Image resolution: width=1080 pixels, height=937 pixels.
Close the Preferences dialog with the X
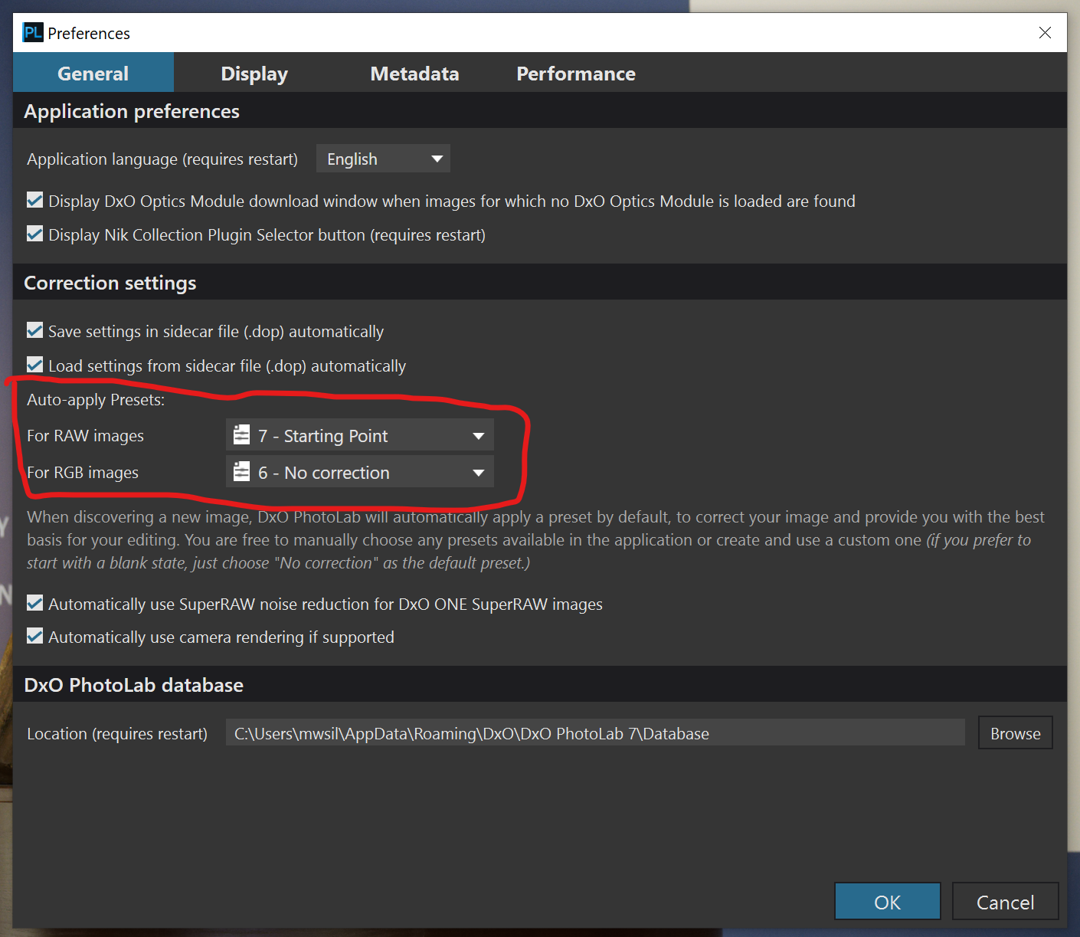(1045, 32)
